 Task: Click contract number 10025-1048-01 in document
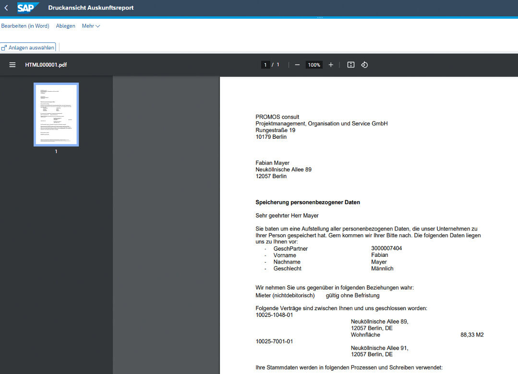(274, 315)
